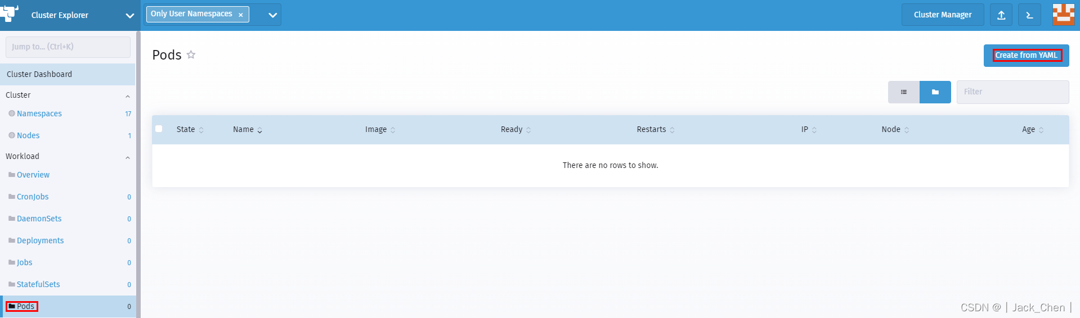Sort table by Name column
Screen dimensions: 1080x318
point(248,130)
